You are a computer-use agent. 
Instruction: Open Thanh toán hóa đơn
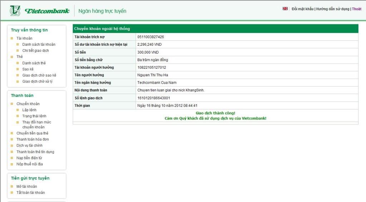(x=33, y=139)
